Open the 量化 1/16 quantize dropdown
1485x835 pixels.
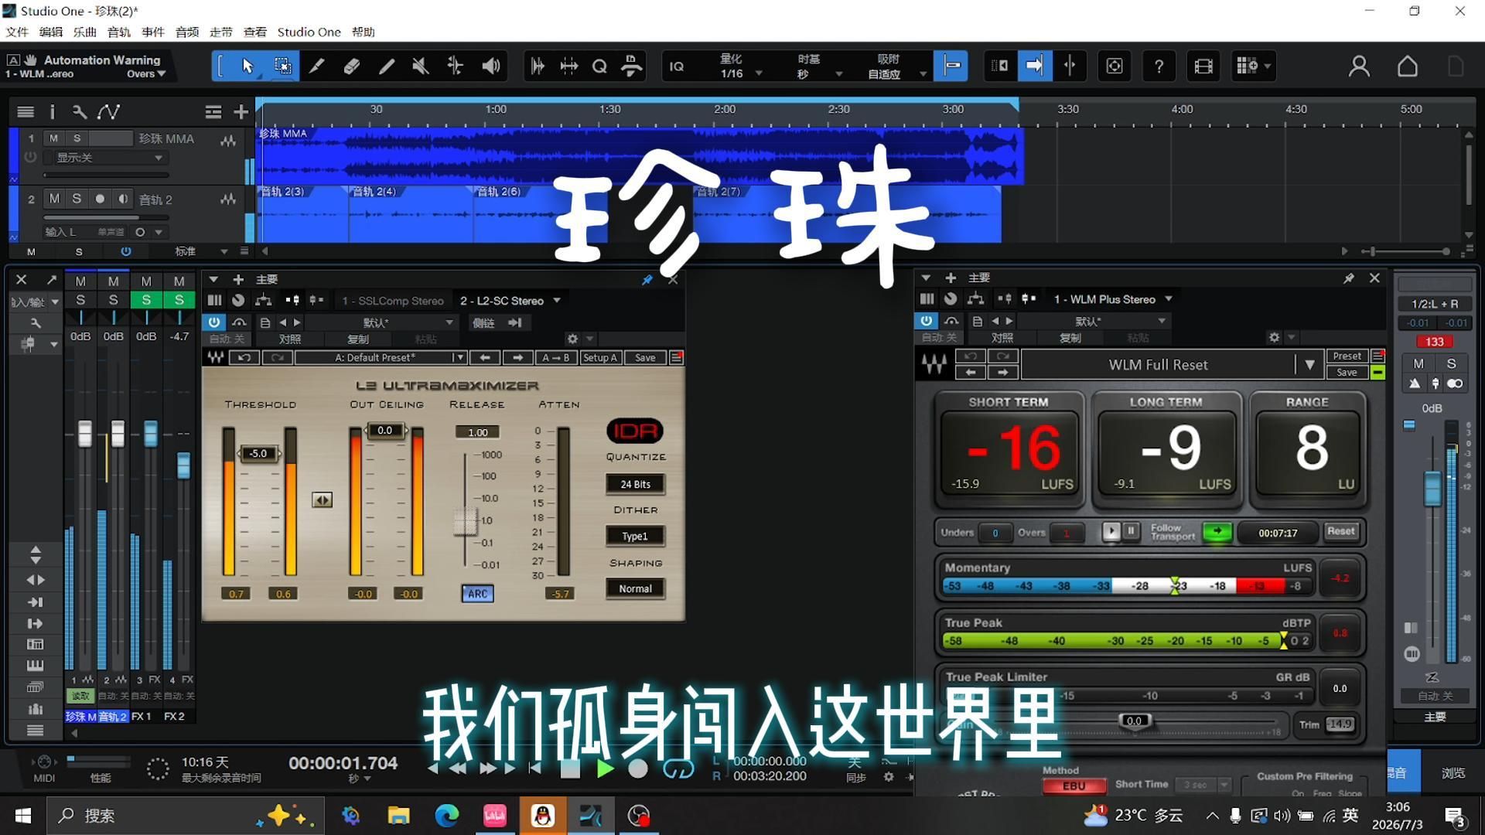point(741,66)
